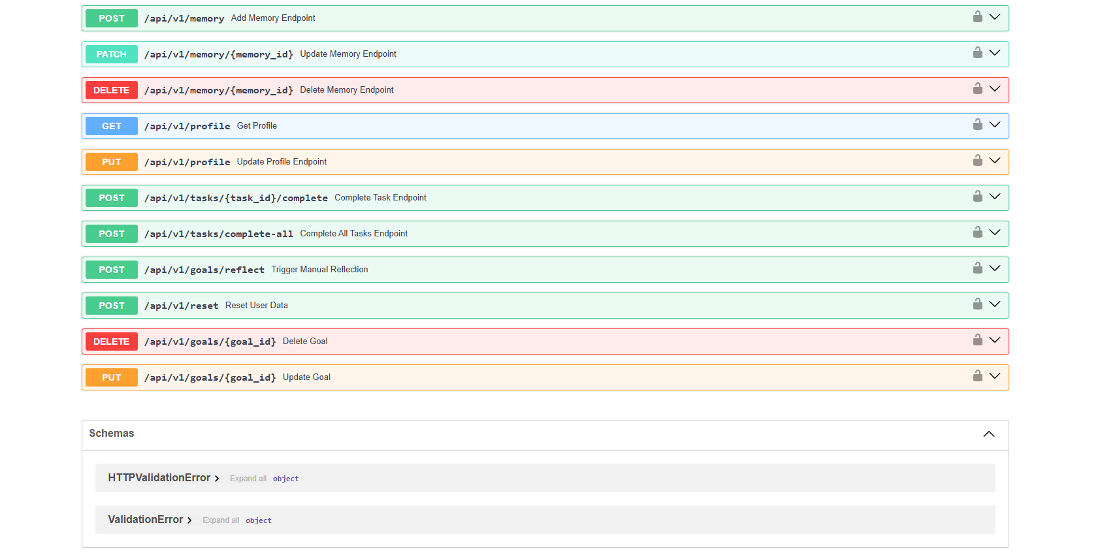Expand the Update Goal chevron
Image resolution: width=1100 pixels, height=555 pixels.
click(995, 376)
